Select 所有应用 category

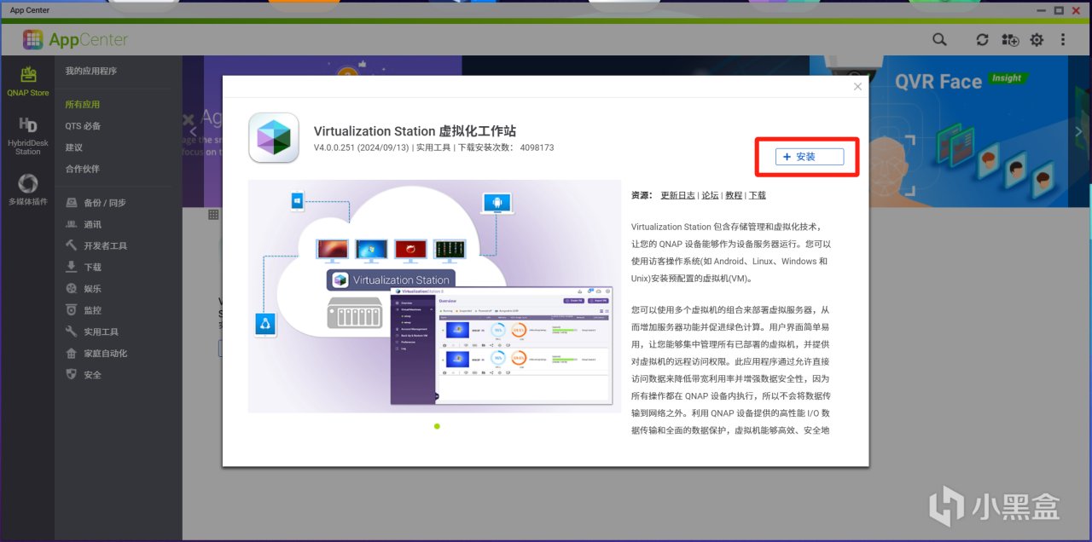[83, 105]
